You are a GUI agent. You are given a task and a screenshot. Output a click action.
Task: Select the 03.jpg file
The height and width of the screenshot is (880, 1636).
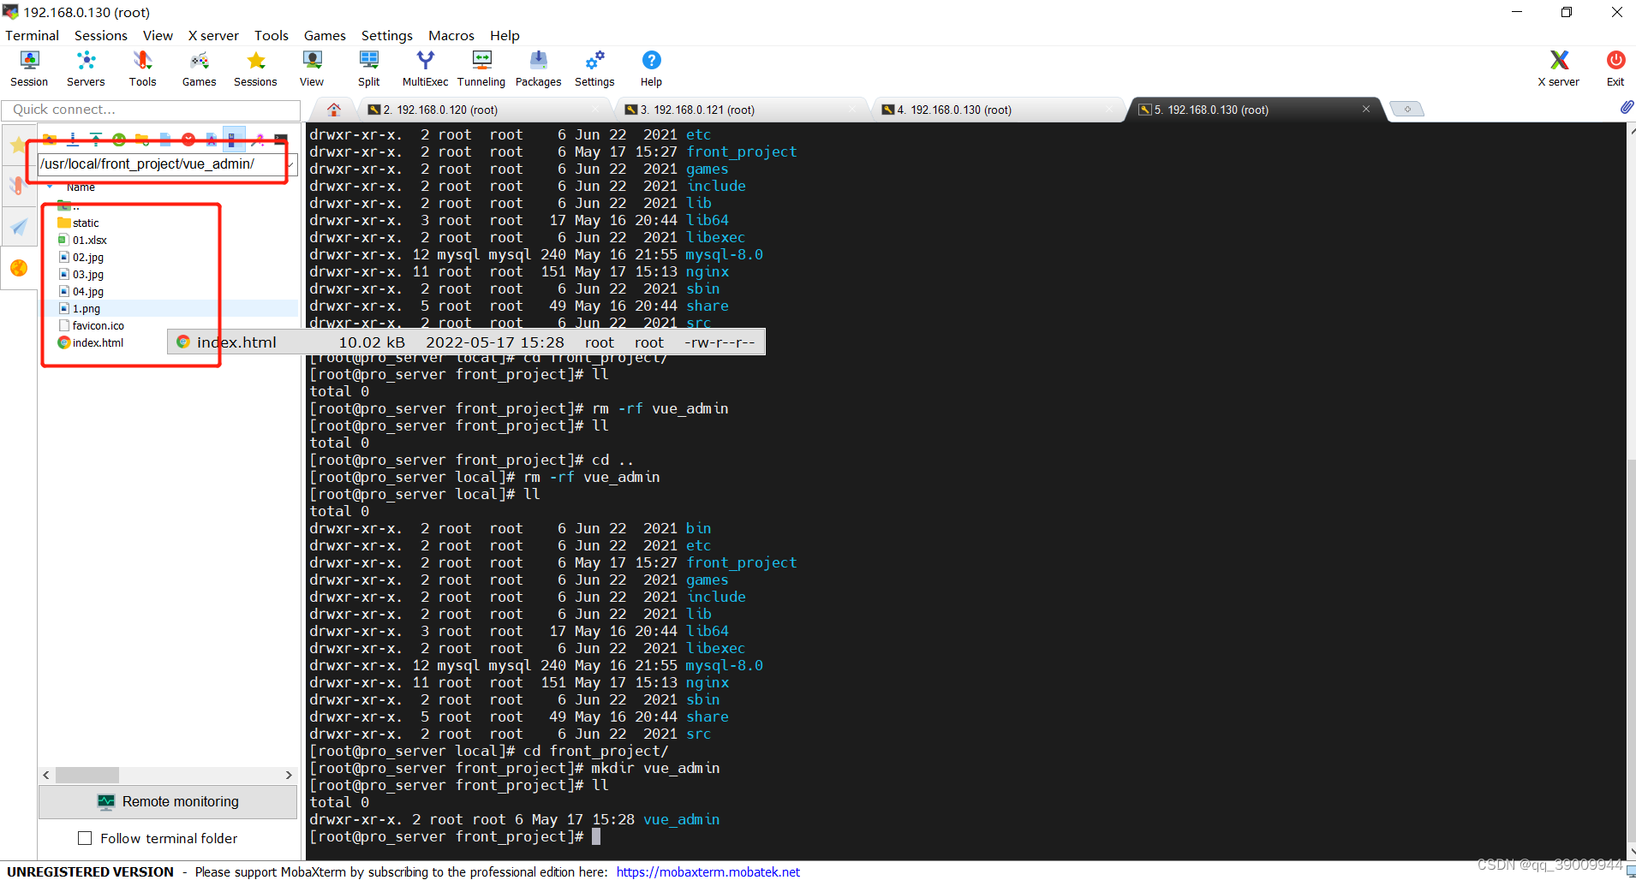point(81,274)
